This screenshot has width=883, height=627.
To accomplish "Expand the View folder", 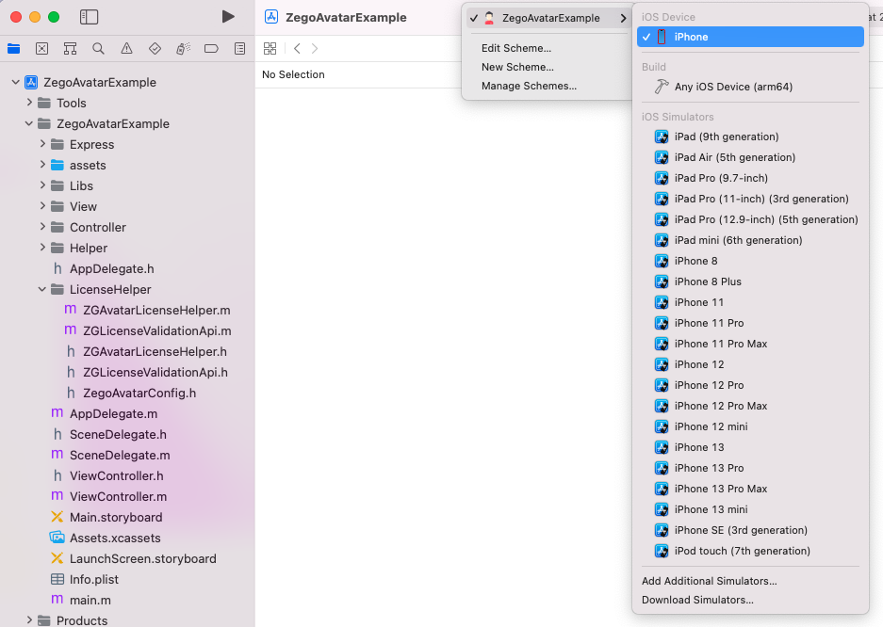I will (x=42, y=206).
